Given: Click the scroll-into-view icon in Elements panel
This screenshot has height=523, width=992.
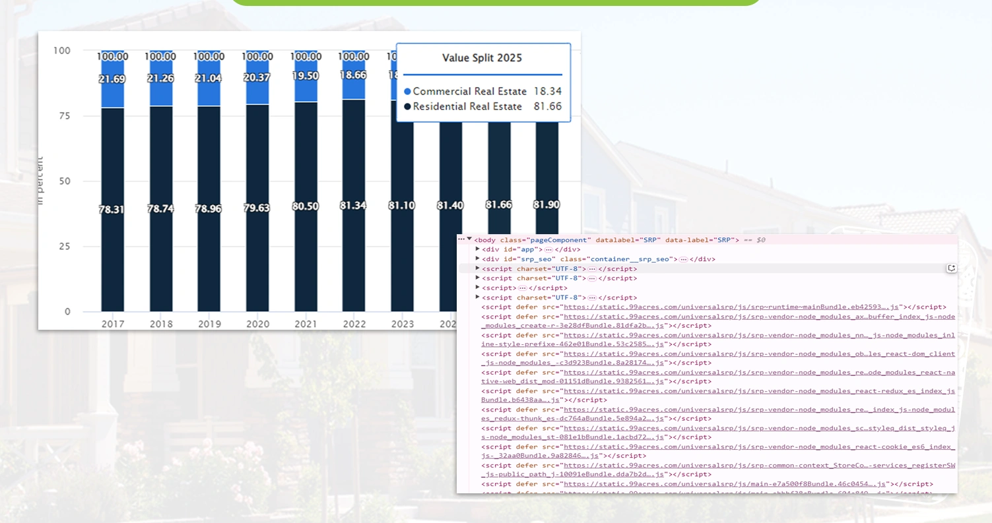Looking at the screenshot, I should tap(951, 268).
